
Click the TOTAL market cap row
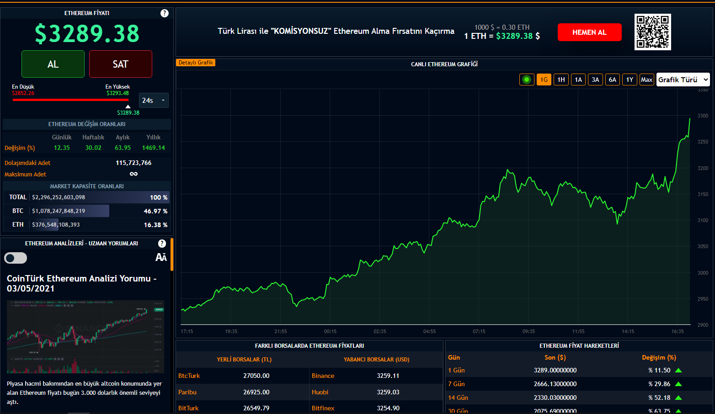coord(87,197)
